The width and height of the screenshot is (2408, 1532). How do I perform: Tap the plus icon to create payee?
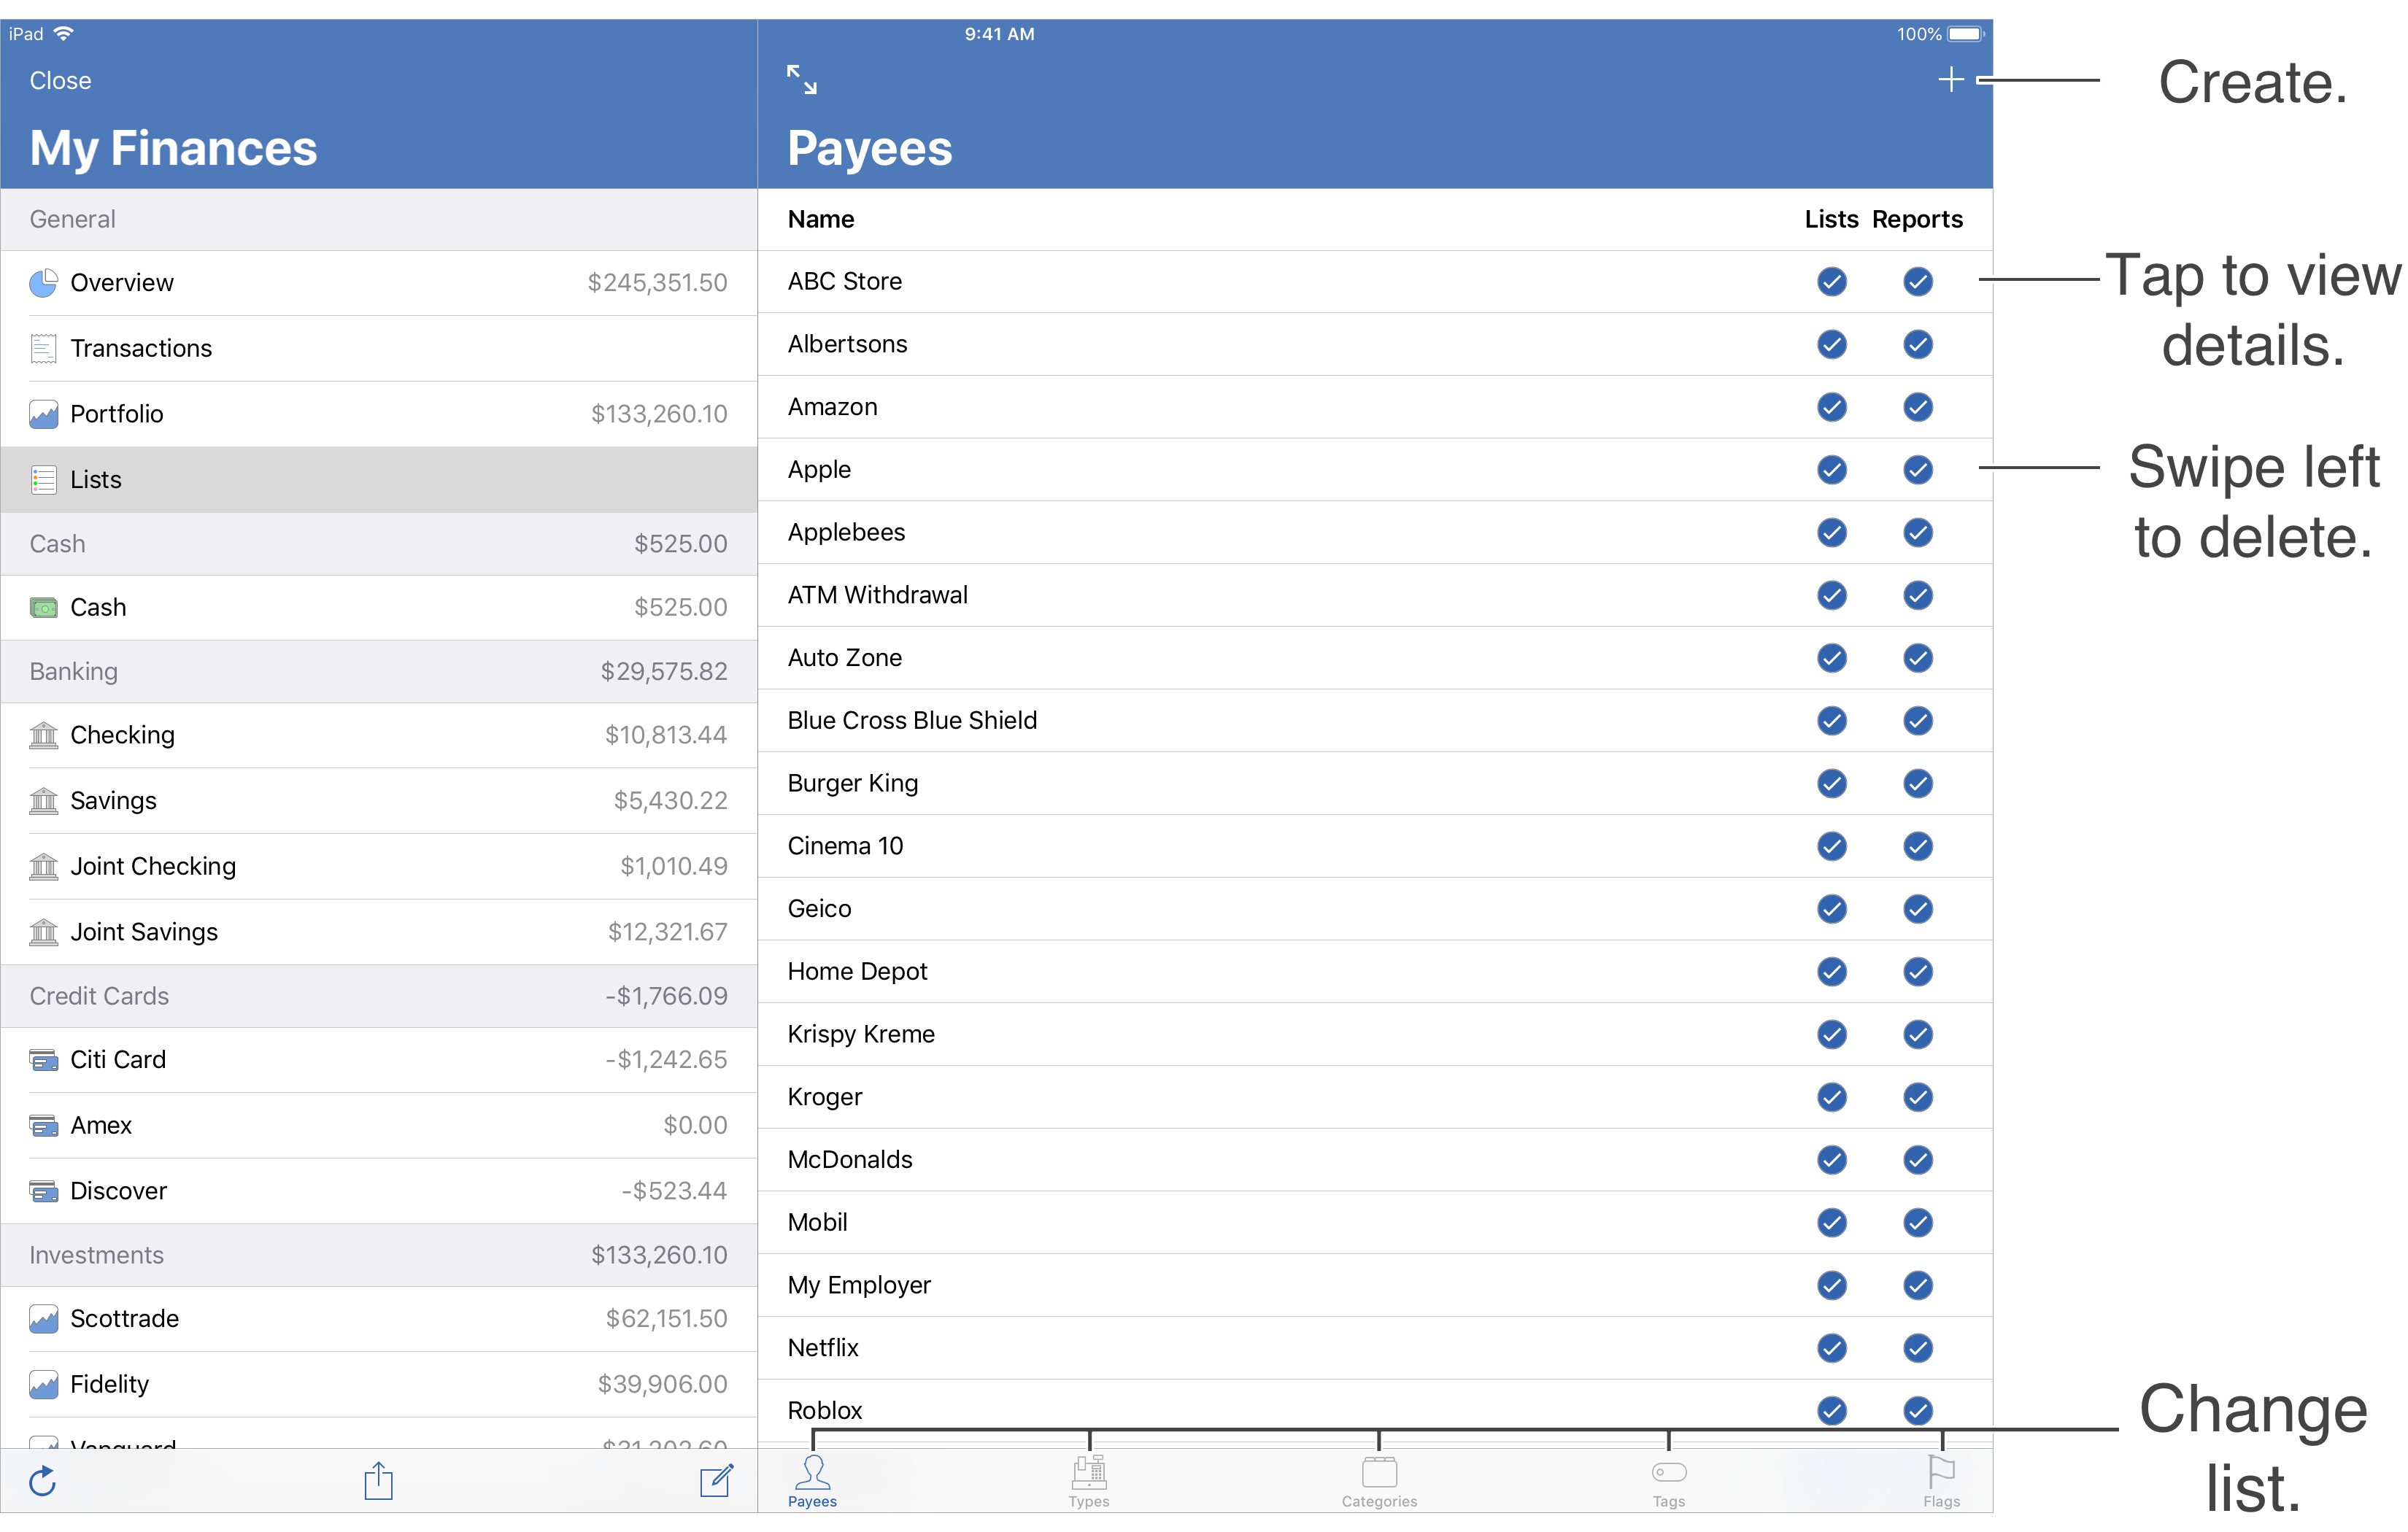click(x=1950, y=80)
